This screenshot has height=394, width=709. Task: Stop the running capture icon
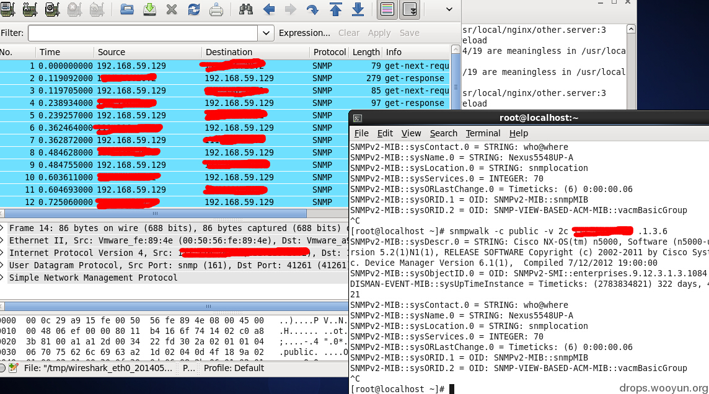point(74,9)
